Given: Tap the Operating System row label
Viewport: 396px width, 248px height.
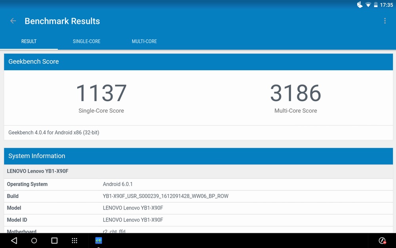Looking at the screenshot, I should (x=27, y=184).
